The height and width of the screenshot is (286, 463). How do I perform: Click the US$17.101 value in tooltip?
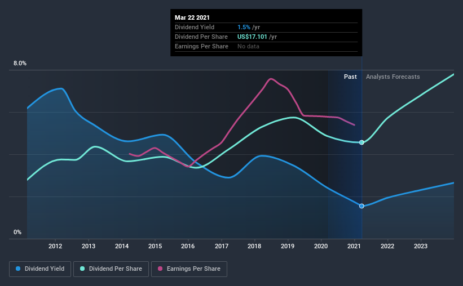click(x=252, y=37)
